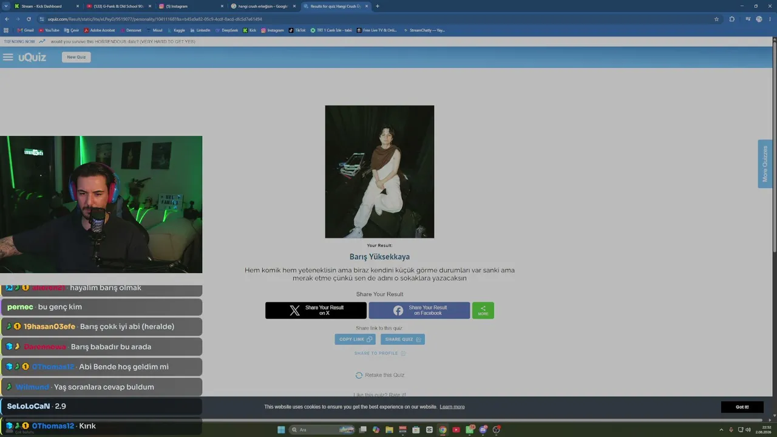Open DeepSeek bookmark
Viewport: 777px width, 437px height.
(227, 30)
